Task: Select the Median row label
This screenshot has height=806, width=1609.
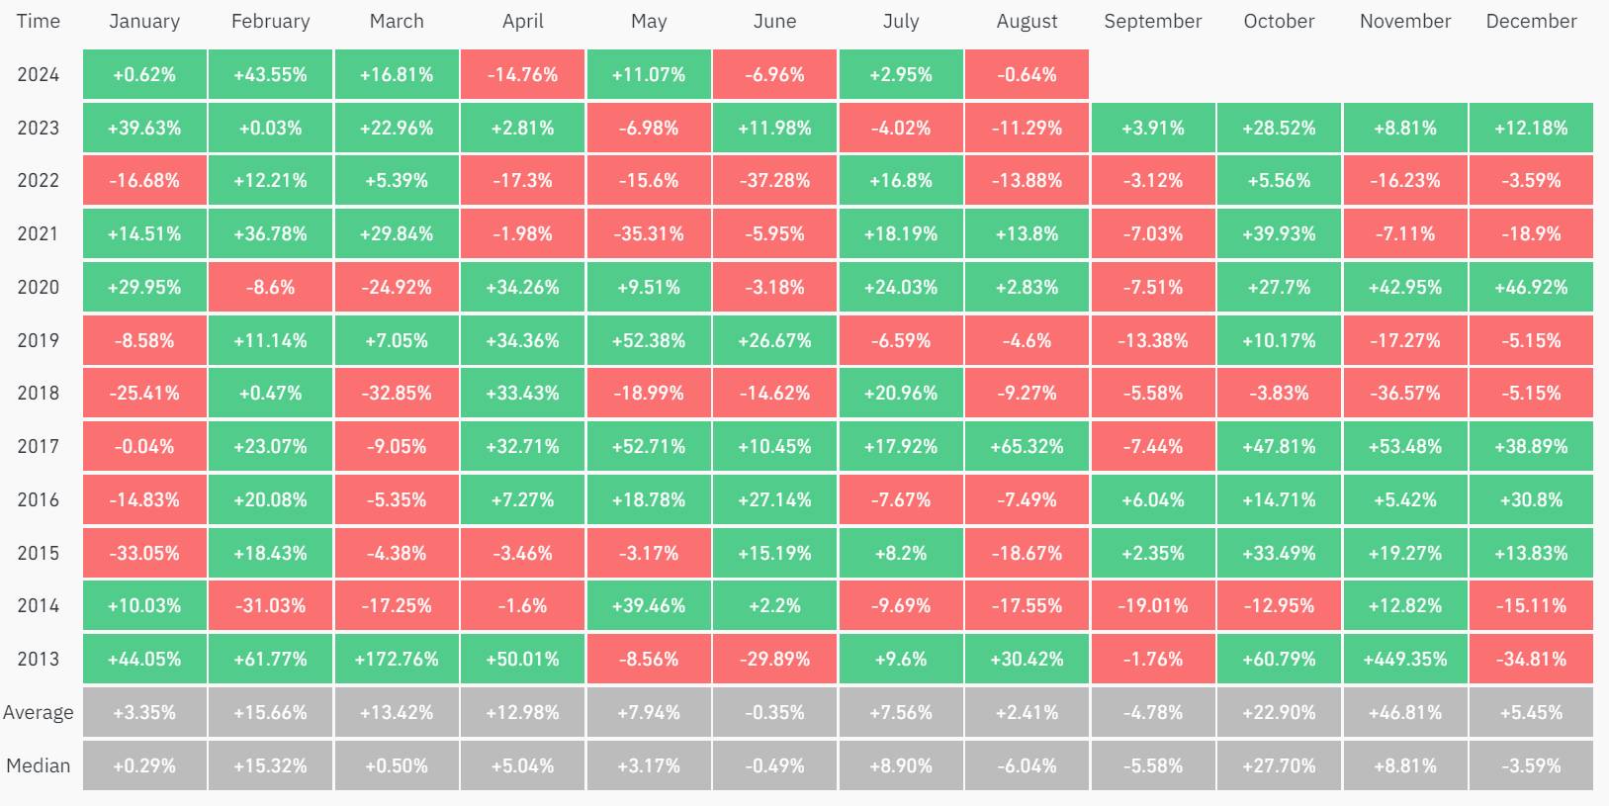Action: click(x=39, y=765)
